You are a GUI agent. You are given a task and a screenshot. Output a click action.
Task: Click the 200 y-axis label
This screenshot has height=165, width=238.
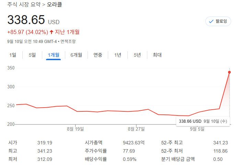tap(11, 124)
